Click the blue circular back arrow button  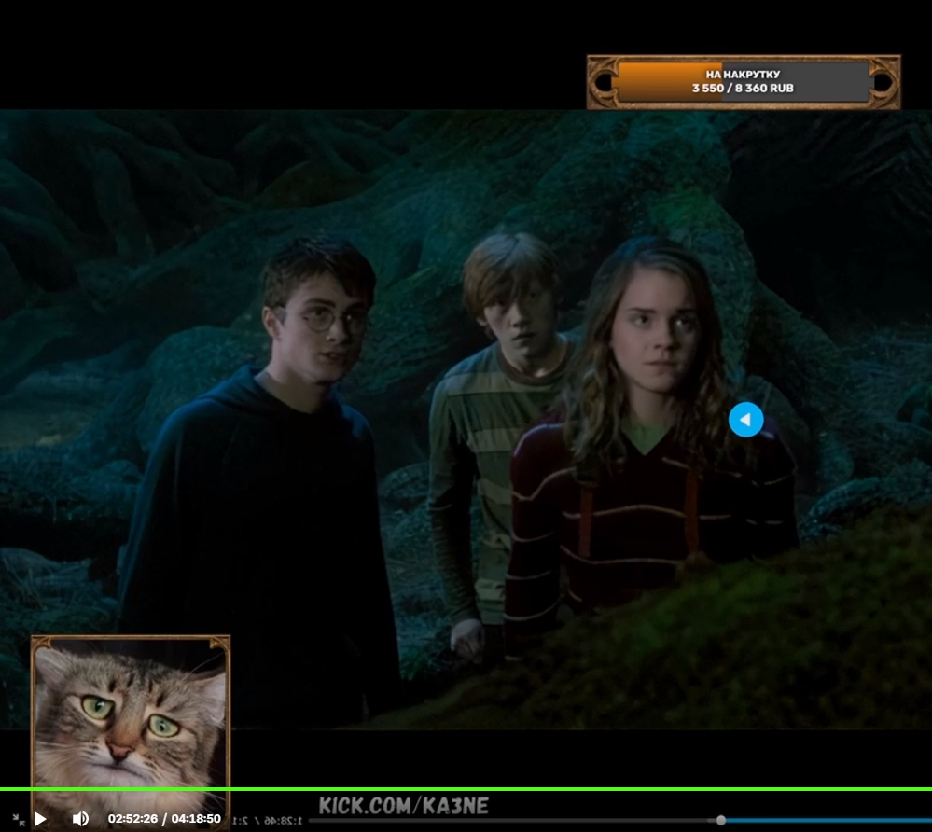click(x=746, y=420)
